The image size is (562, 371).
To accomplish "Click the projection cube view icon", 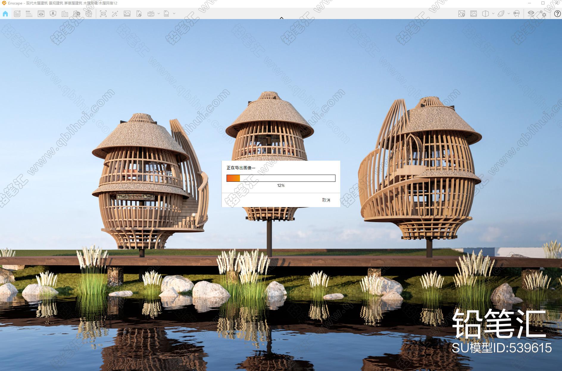I will 485,14.
